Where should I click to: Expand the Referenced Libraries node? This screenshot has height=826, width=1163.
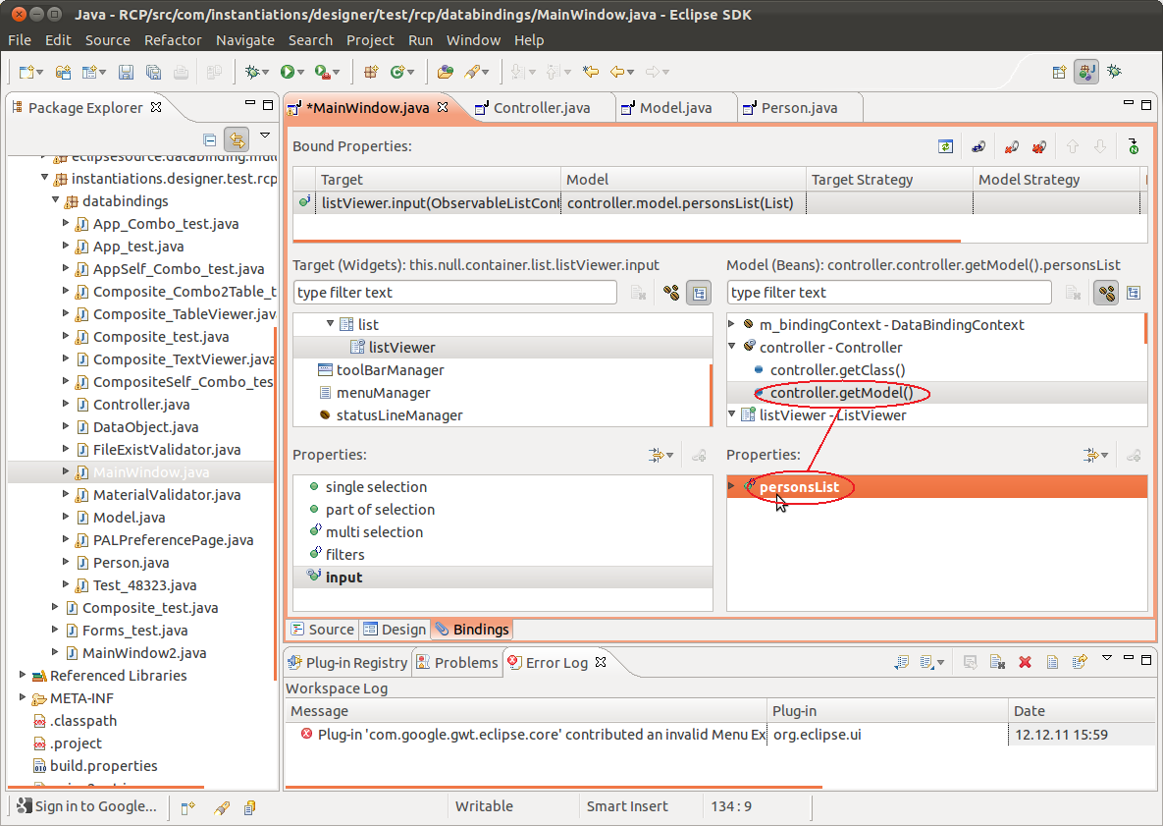23,675
